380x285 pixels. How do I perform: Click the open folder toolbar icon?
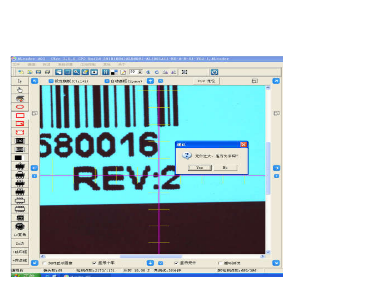29,72
